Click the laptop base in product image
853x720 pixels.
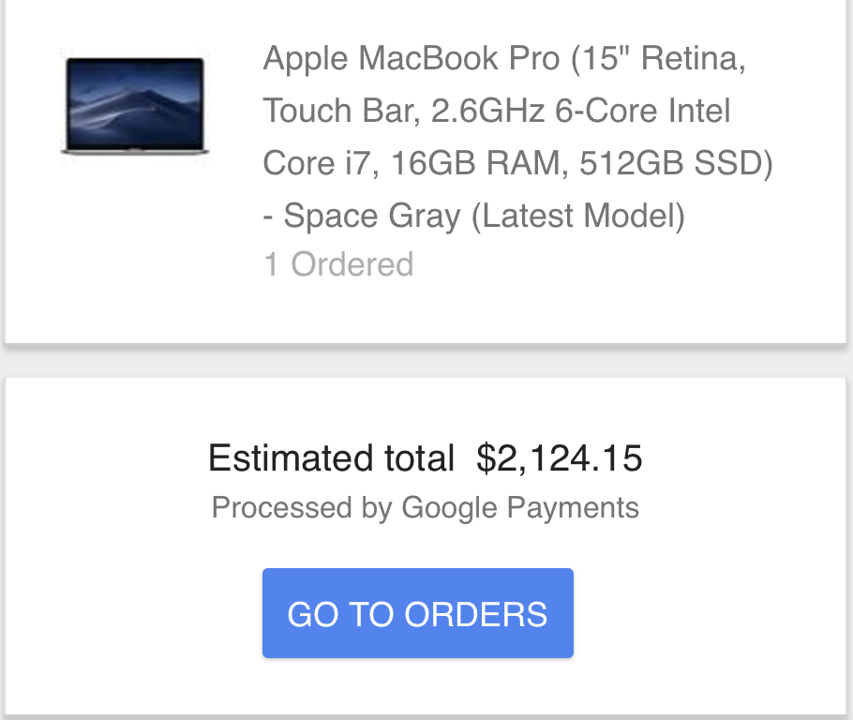pyautogui.click(x=134, y=151)
